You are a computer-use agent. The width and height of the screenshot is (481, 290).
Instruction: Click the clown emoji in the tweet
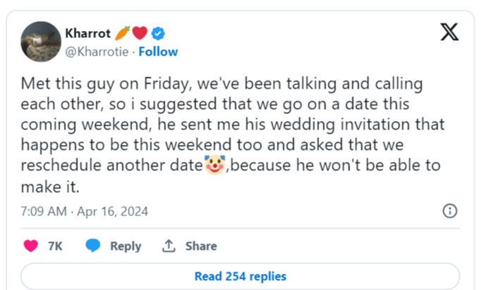[214, 168]
